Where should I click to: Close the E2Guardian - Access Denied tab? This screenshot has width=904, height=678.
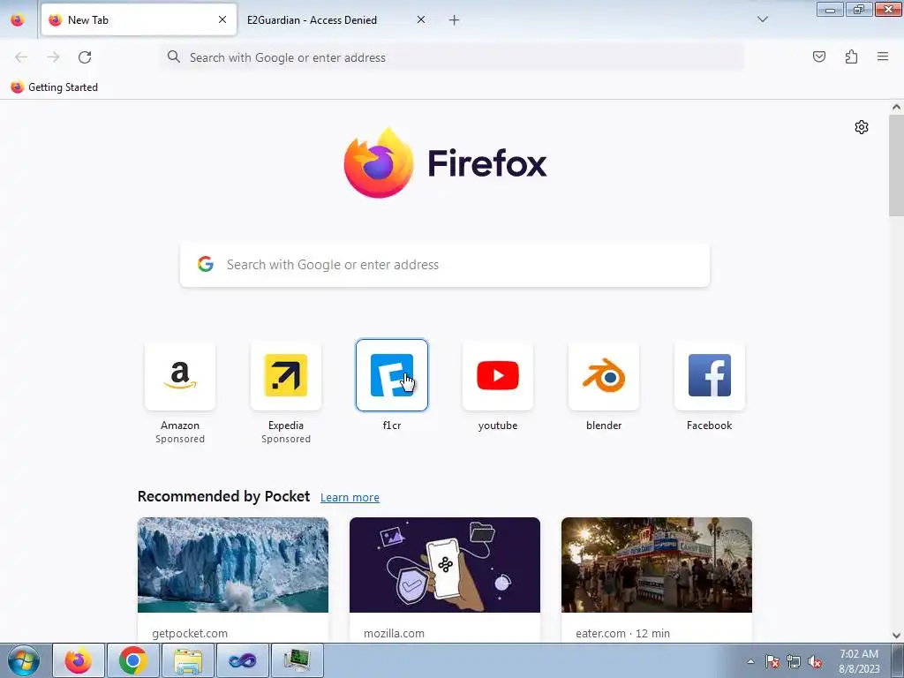pos(421,19)
